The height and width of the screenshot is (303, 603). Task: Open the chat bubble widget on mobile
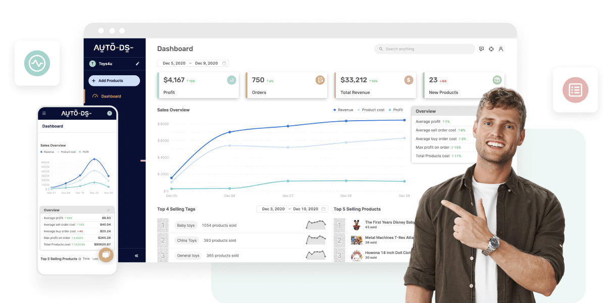[106, 255]
